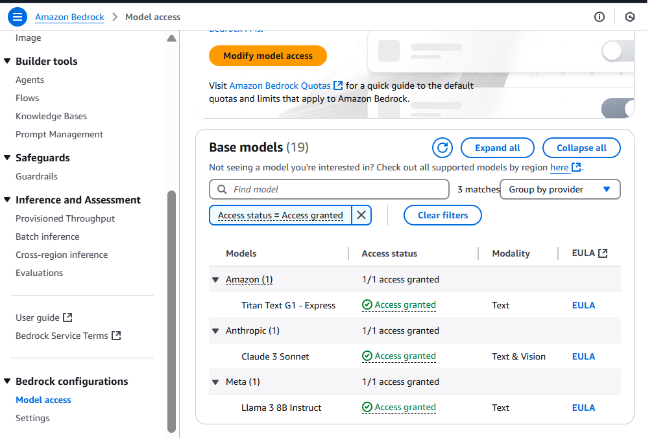Refresh the base models list
Screen dimensions: 654x438
click(442, 148)
